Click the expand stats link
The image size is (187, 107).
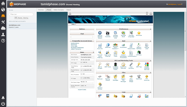click(82, 90)
